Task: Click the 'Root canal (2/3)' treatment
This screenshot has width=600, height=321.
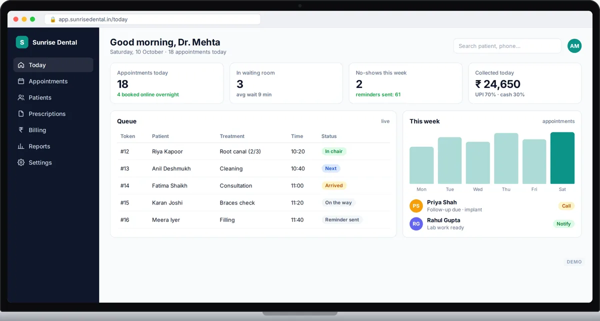Action: (x=240, y=151)
